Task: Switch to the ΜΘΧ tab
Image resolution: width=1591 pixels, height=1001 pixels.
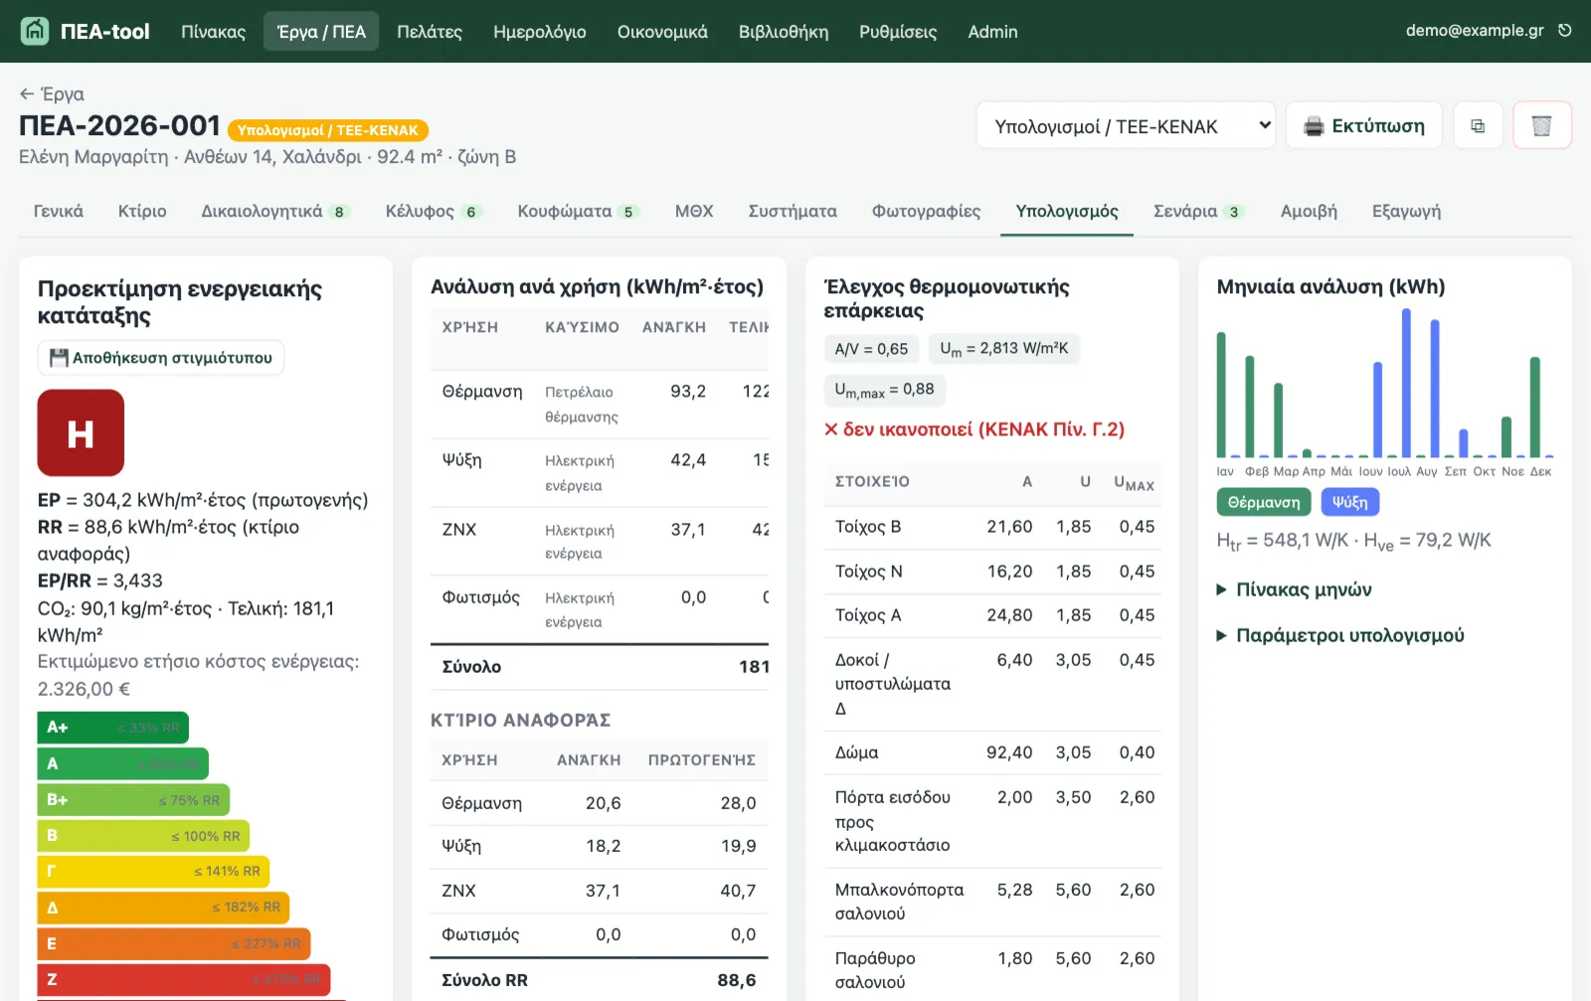Action: pos(694,211)
